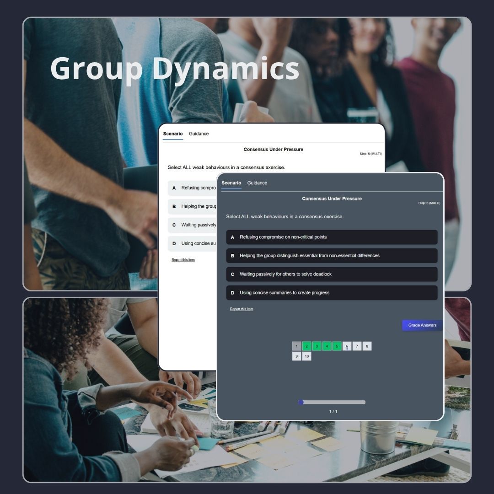Select option A in the white window
494x494 pixels.
click(192, 188)
